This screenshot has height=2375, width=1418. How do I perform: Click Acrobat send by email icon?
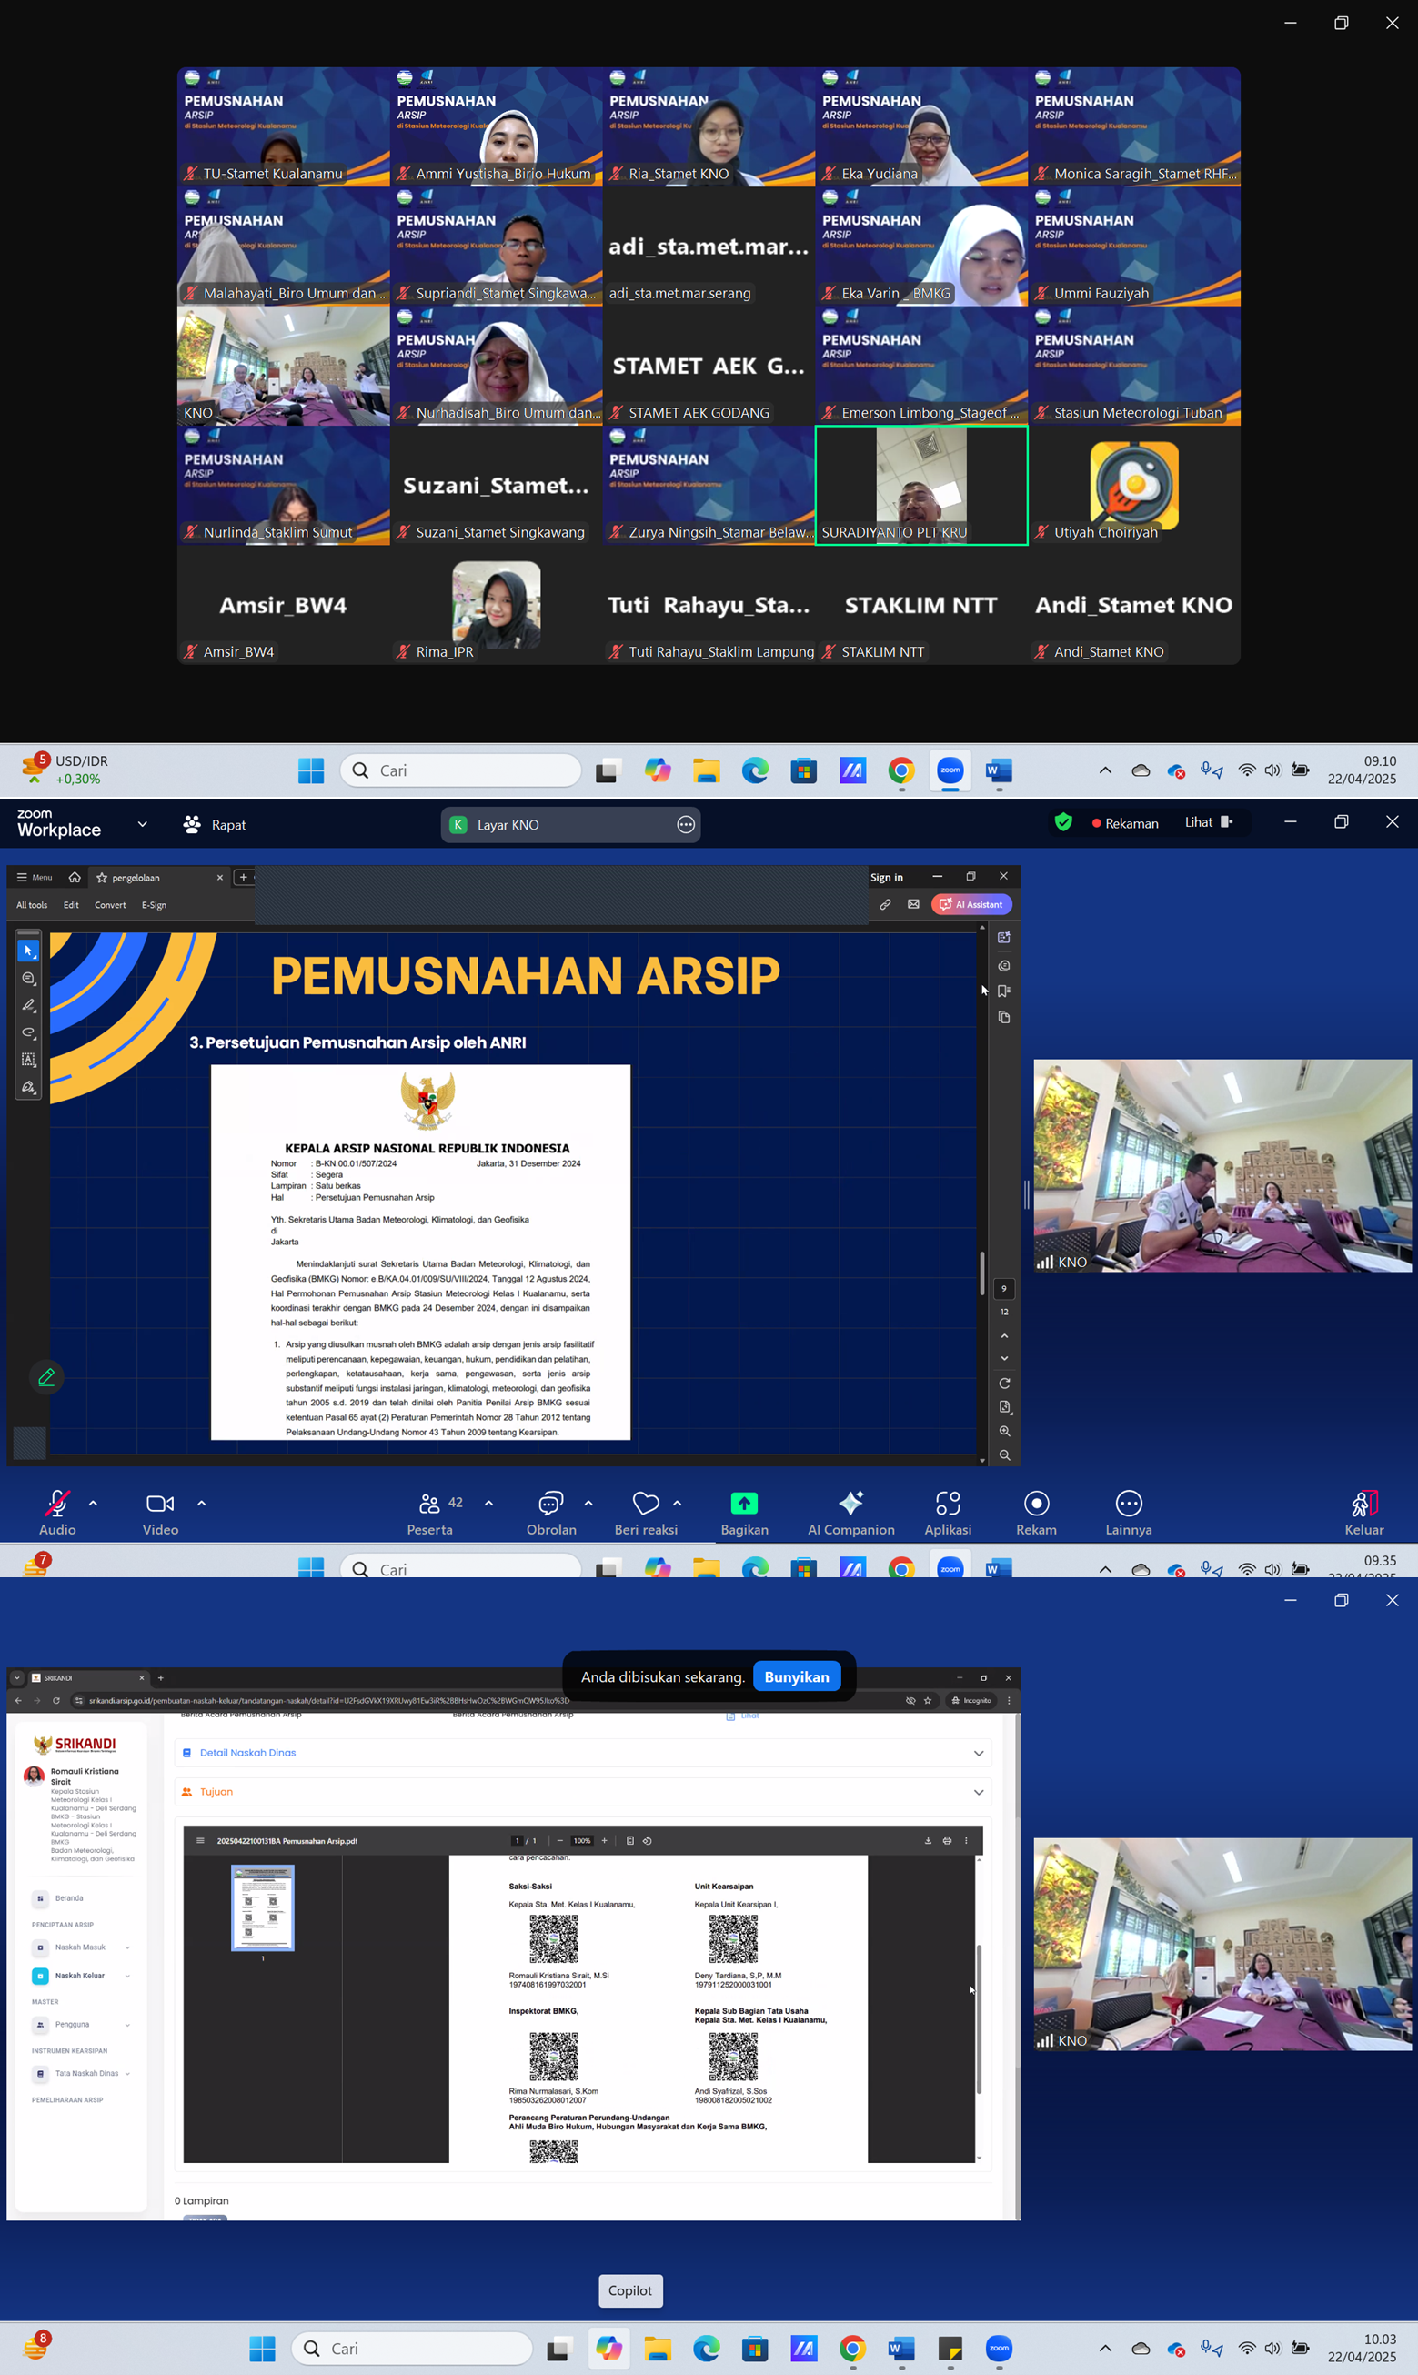(x=913, y=904)
